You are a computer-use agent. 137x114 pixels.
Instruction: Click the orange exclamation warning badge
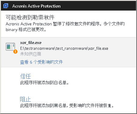pyautogui.click(x=15, y=52)
